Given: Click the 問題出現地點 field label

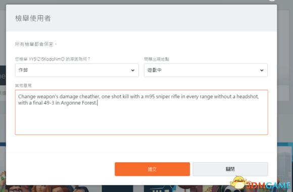Looking at the screenshot, I should pyautogui.click(x=157, y=59).
